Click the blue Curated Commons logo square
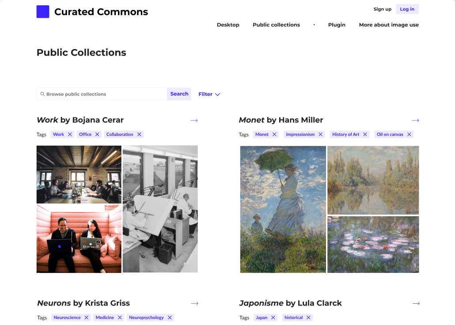This screenshot has height=325, width=455. click(43, 11)
